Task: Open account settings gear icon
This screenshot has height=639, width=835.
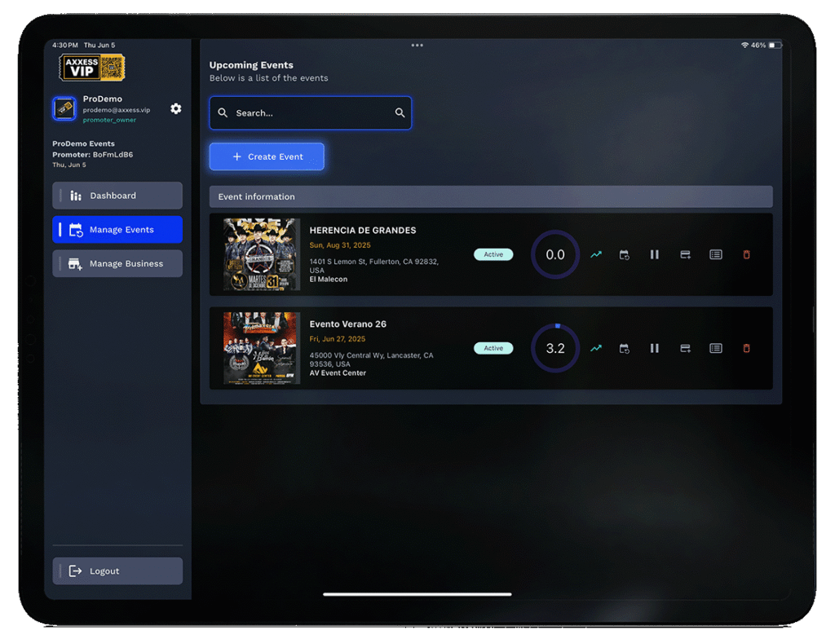Action: (x=175, y=108)
